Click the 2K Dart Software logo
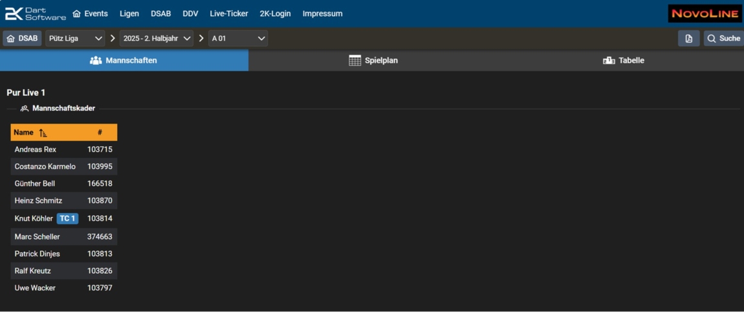Viewport: 744px width, 312px height. [x=35, y=14]
